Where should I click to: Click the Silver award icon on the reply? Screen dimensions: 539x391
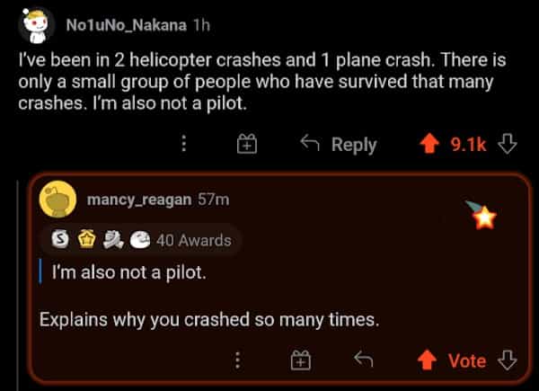tap(60, 240)
